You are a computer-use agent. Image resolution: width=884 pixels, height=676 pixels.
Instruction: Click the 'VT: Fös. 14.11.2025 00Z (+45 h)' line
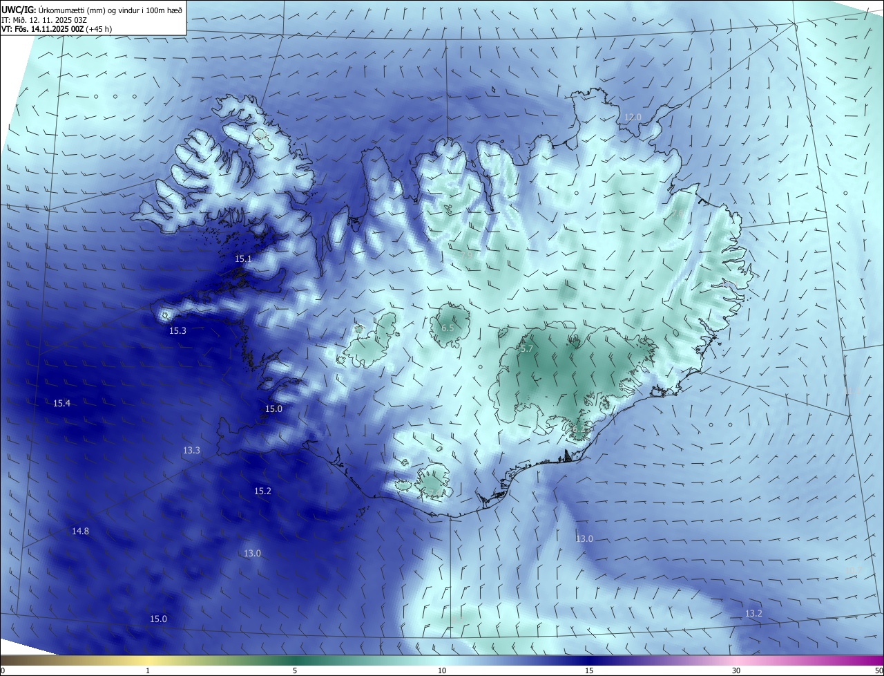[x=57, y=29]
